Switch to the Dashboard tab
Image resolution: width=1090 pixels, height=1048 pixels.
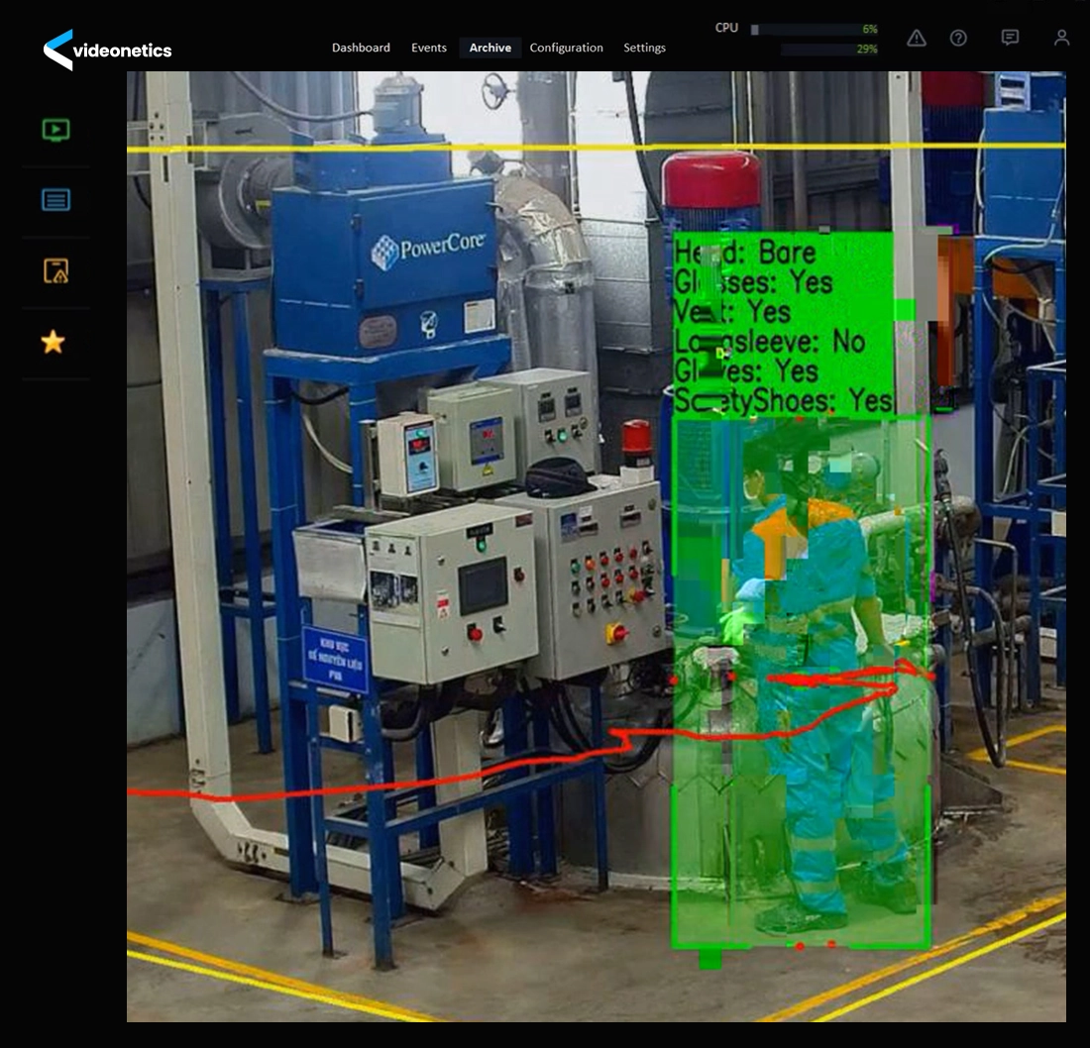(361, 48)
